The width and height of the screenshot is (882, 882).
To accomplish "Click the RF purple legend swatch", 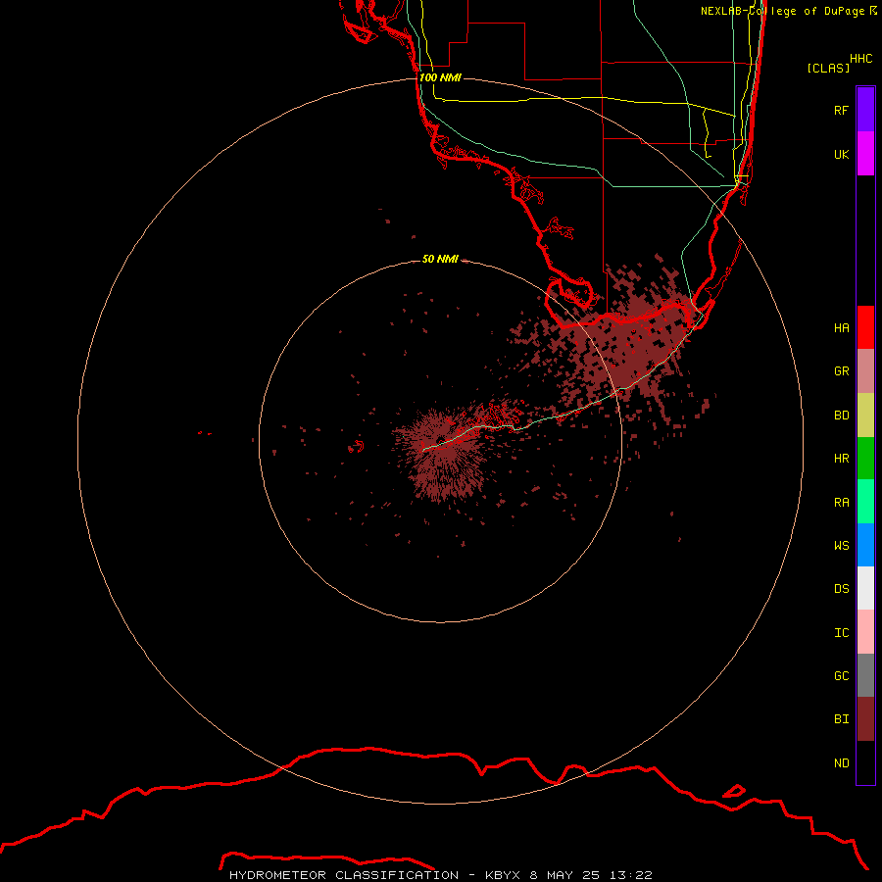I will pyautogui.click(x=865, y=110).
